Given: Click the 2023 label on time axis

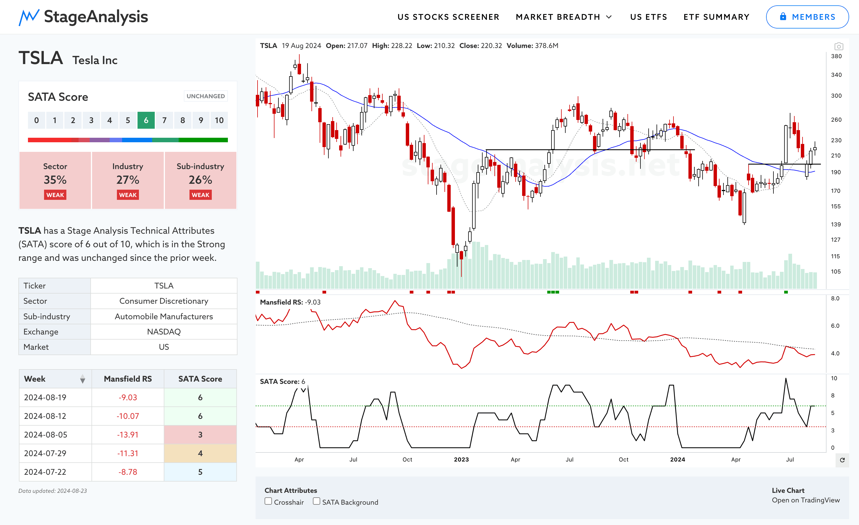Looking at the screenshot, I should (461, 460).
